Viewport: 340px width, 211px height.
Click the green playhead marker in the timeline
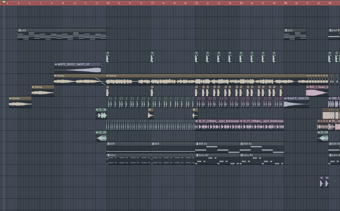click(x=4, y=2)
